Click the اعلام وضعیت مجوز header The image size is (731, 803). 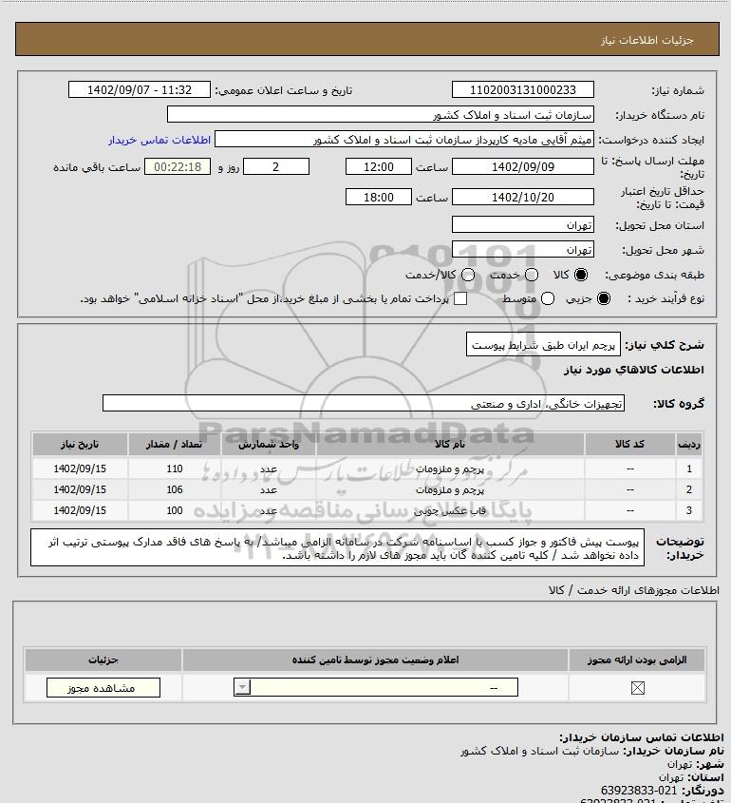pyautogui.click(x=376, y=660)
